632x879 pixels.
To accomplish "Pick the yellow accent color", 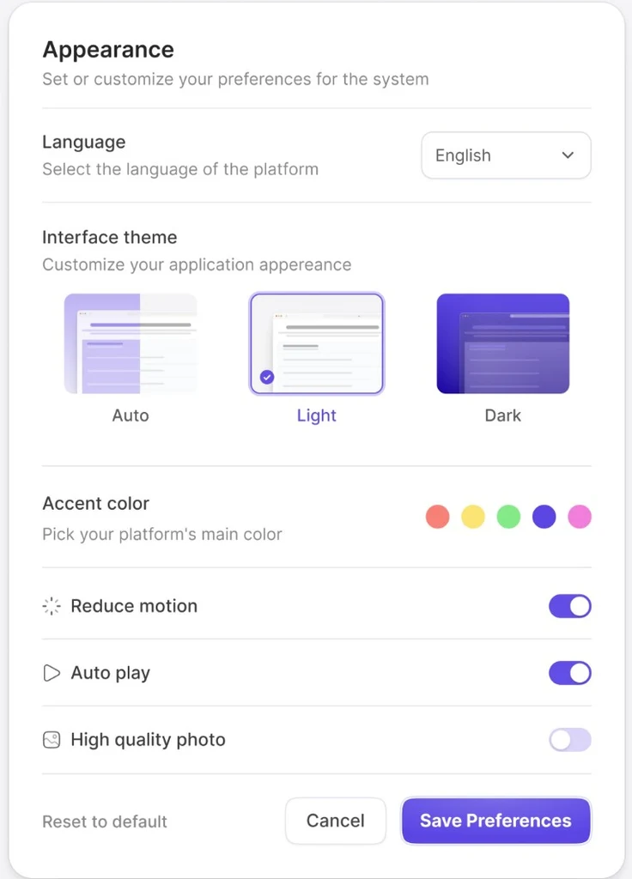I will point(473,516).
